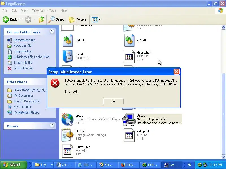Select the cp1.dll file icon
Screen dimensions: 226x169
pos(68,40)
